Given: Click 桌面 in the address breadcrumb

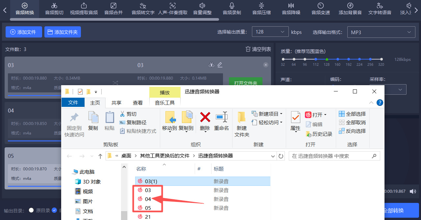Looking at the screenshot, I should point(126,156).
